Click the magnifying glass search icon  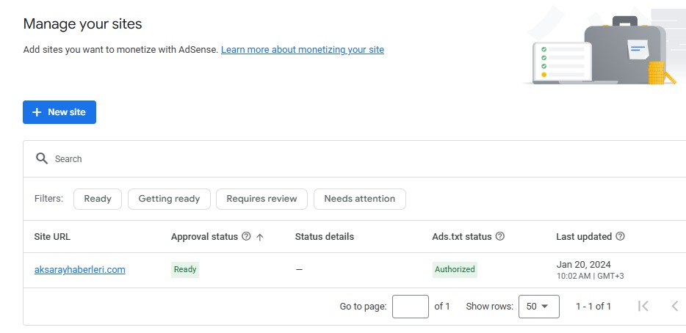point(42,159)
